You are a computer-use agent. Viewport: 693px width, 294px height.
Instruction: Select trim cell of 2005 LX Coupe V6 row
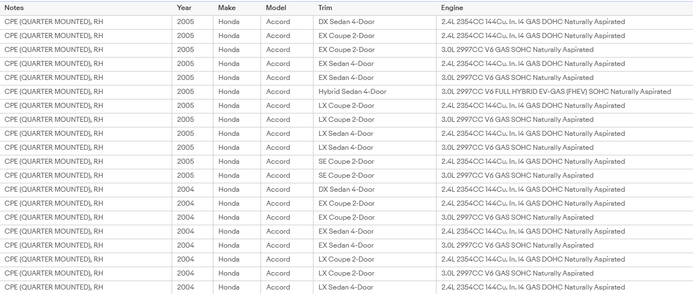click(375, 120)
